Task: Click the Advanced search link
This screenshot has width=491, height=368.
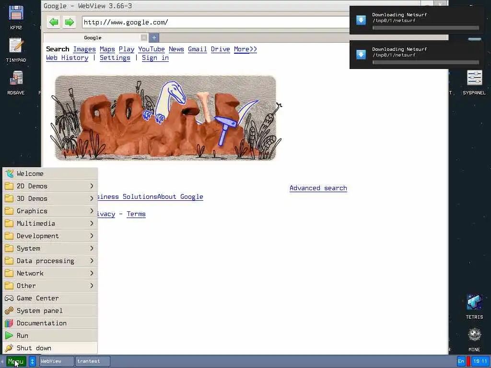Action: tap(318, 188)
